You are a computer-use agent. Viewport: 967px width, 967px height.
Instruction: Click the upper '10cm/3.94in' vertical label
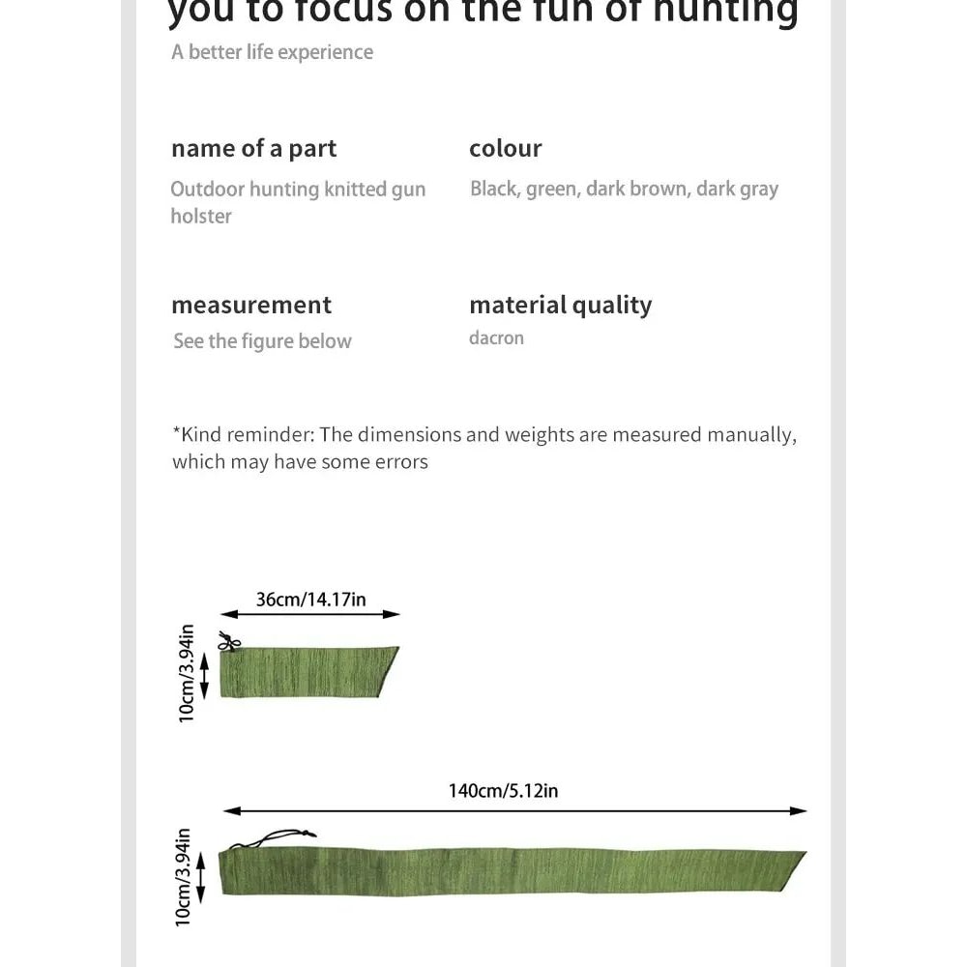tap(187, 673)
